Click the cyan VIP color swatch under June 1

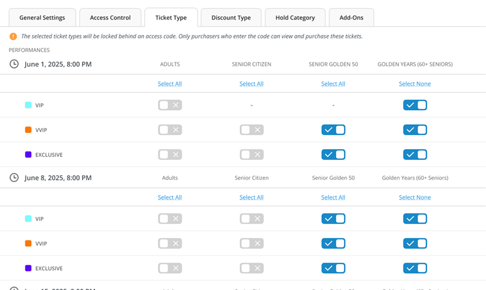(x=28, y=105)
